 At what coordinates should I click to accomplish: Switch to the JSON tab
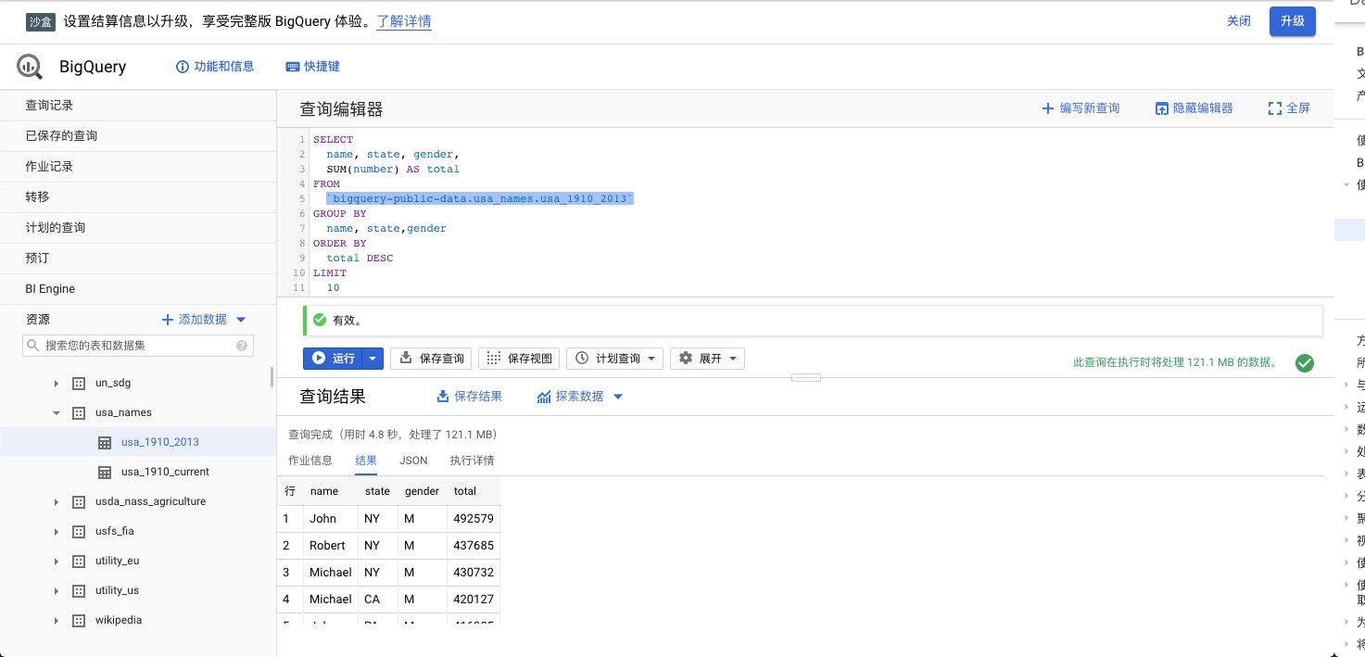click(413, 461)
